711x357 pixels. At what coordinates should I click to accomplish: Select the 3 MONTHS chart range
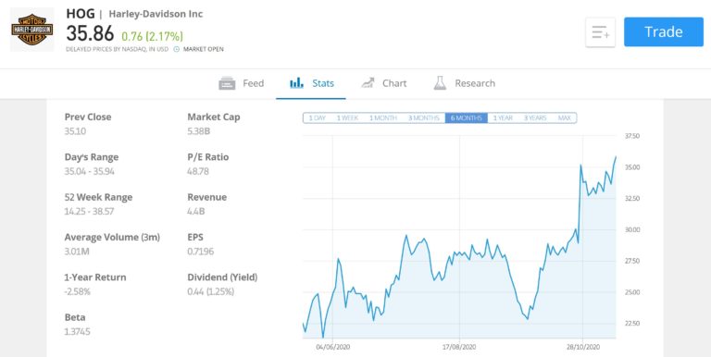423,117
